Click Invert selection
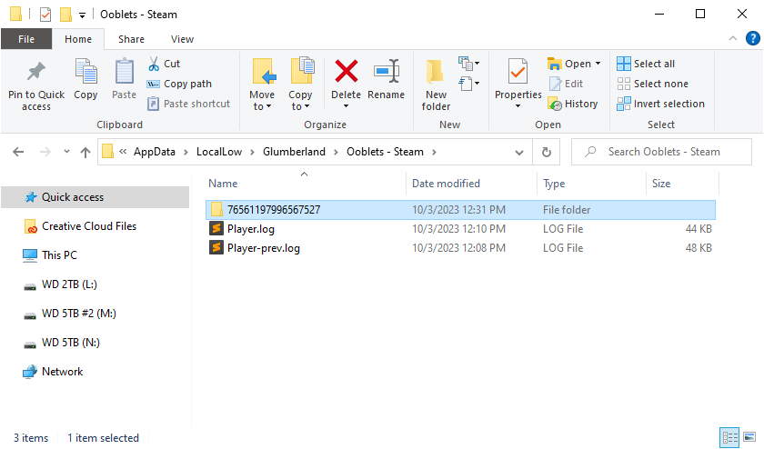 (660, 104)
